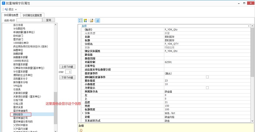This screenshot has width=255, height=132.
Task: Click the 下移Tab键 button
Action: click(x=67, y=77)
